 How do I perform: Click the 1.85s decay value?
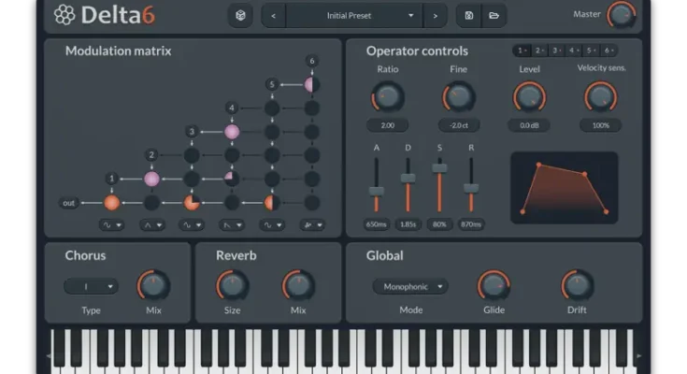coord(408,224)
